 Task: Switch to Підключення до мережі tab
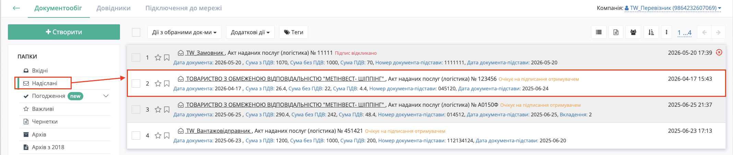[183, 8]
